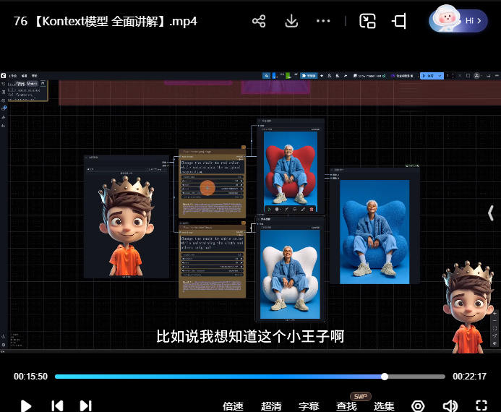501x412 pixels.
Task: Click the progress bar playhead handle
Action: [385, 376]
